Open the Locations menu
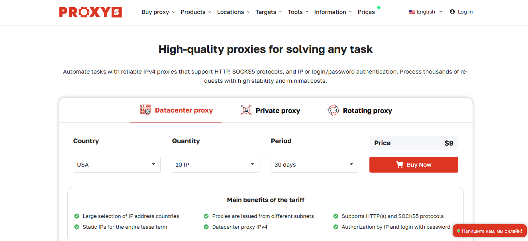 pos(234,12)
